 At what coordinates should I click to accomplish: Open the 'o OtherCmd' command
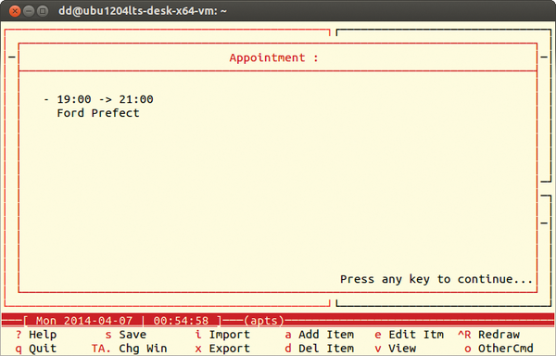coord(499,349)
